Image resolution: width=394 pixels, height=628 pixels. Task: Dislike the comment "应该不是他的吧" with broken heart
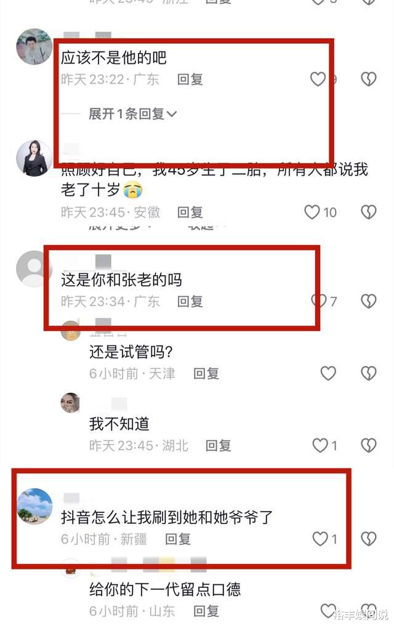point(368,79)
